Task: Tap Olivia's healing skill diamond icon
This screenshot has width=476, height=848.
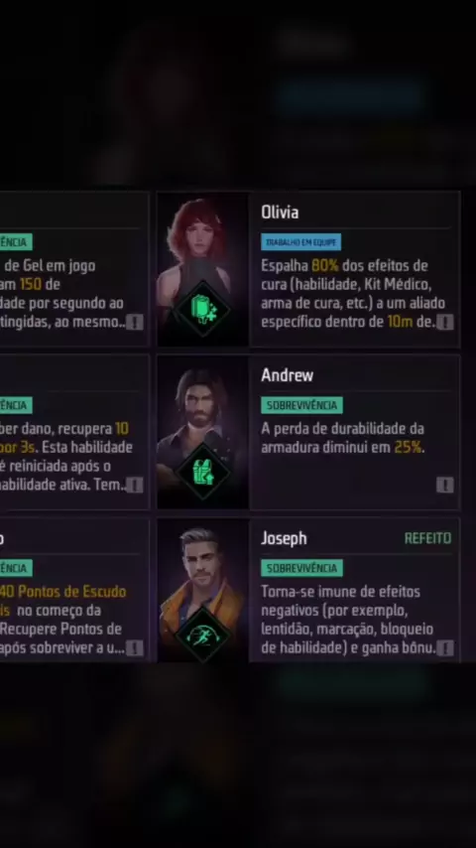Action: (203, 308)
